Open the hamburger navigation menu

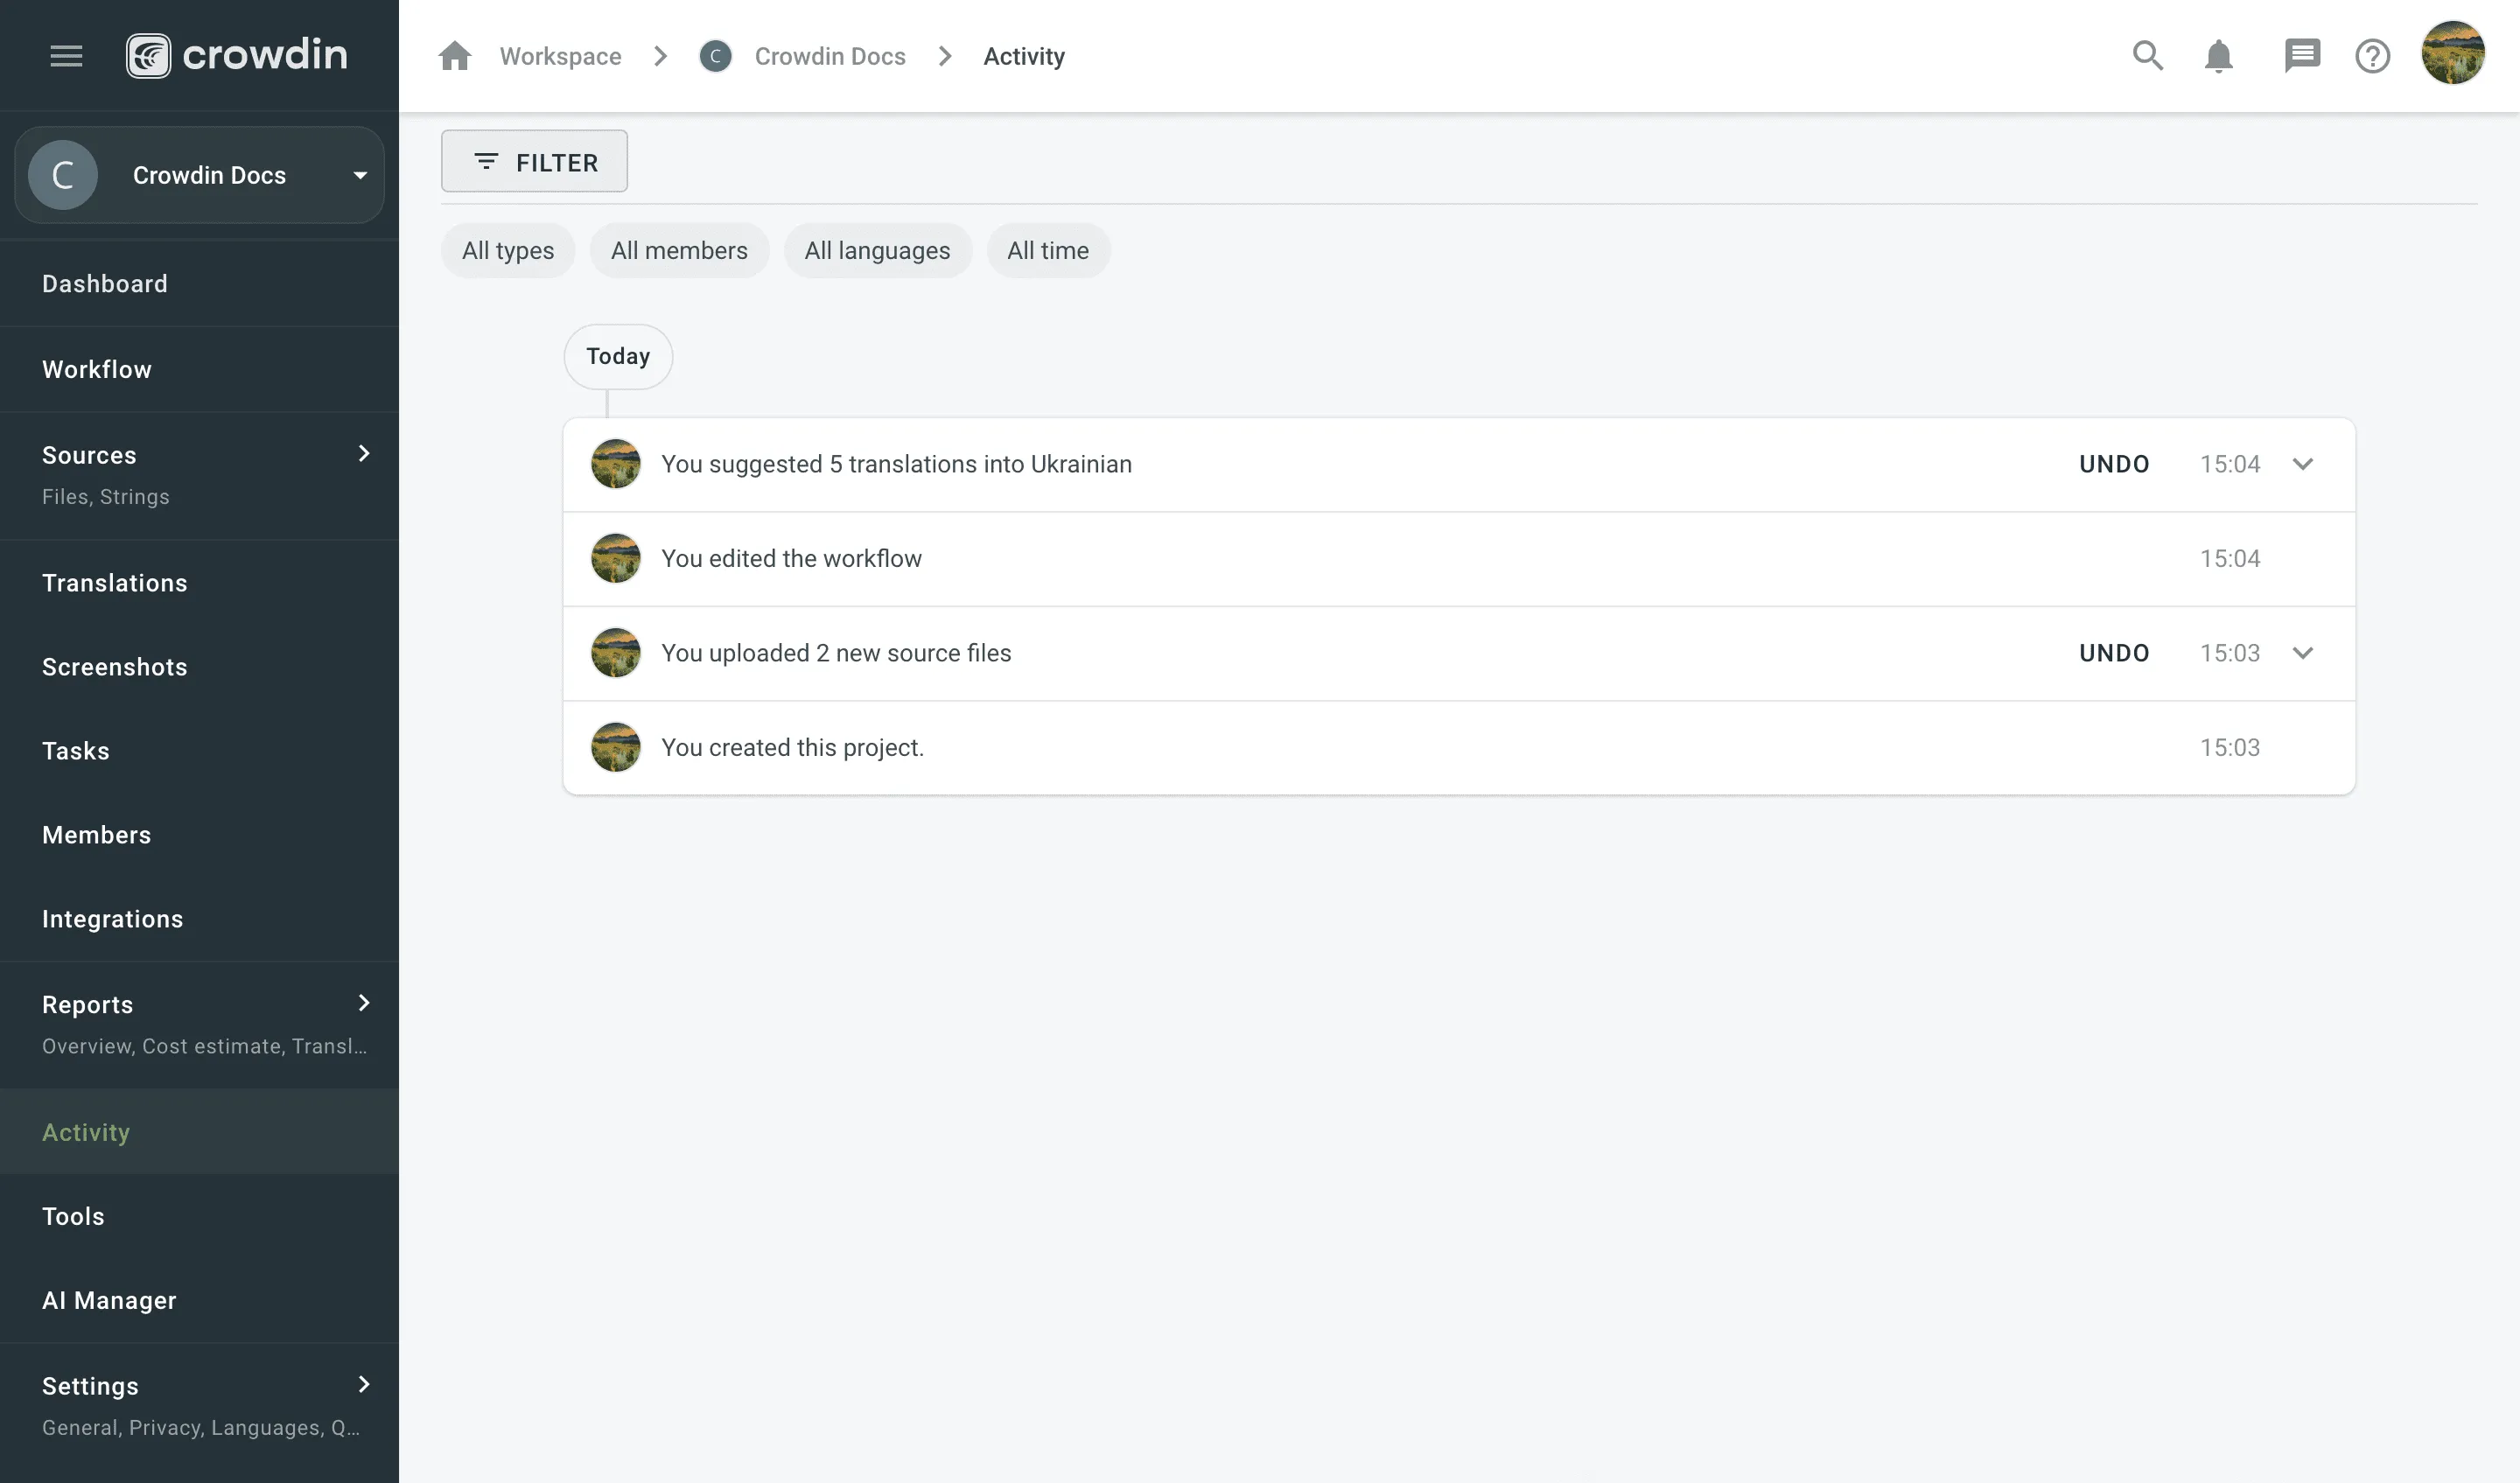(66, 56)
